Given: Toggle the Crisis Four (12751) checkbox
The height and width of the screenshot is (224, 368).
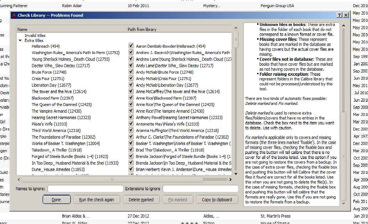Looking at the screenshot, I should (x=131, y=78).
